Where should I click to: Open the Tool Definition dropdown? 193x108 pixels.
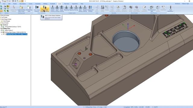170,9
